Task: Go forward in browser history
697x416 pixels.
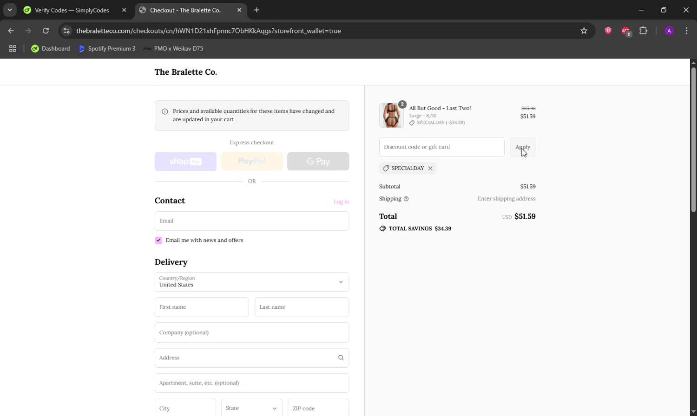Action: pos(28,31)
